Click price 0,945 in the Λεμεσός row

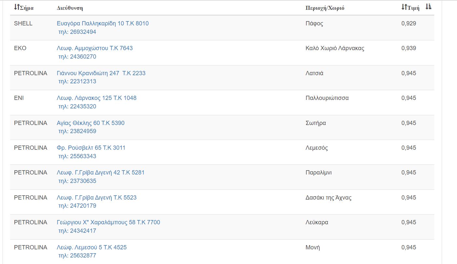(409, 148)
